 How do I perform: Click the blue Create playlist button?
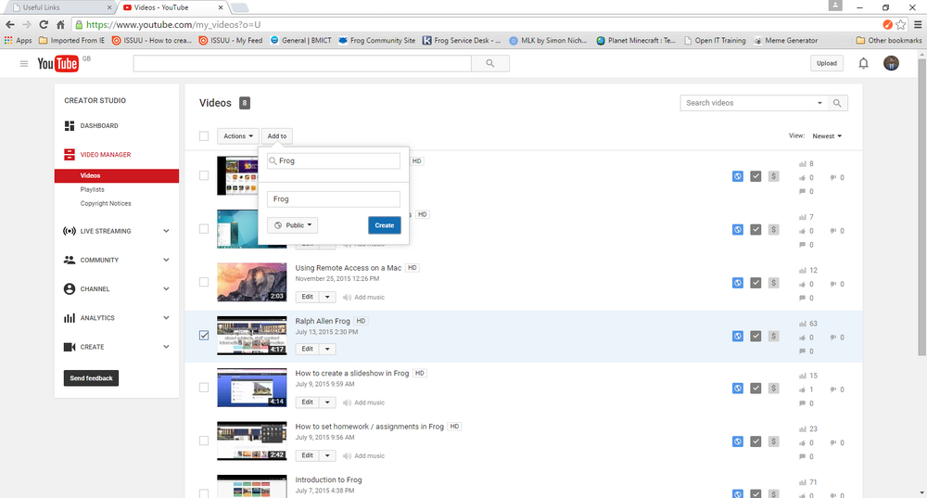pyautogui.click(x=385, y=225)
